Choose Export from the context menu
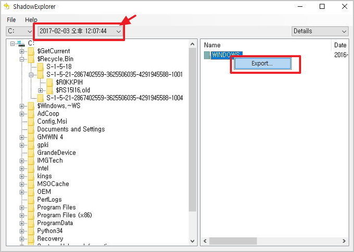This screenshot has width=354, height=252. pos(261,64)
